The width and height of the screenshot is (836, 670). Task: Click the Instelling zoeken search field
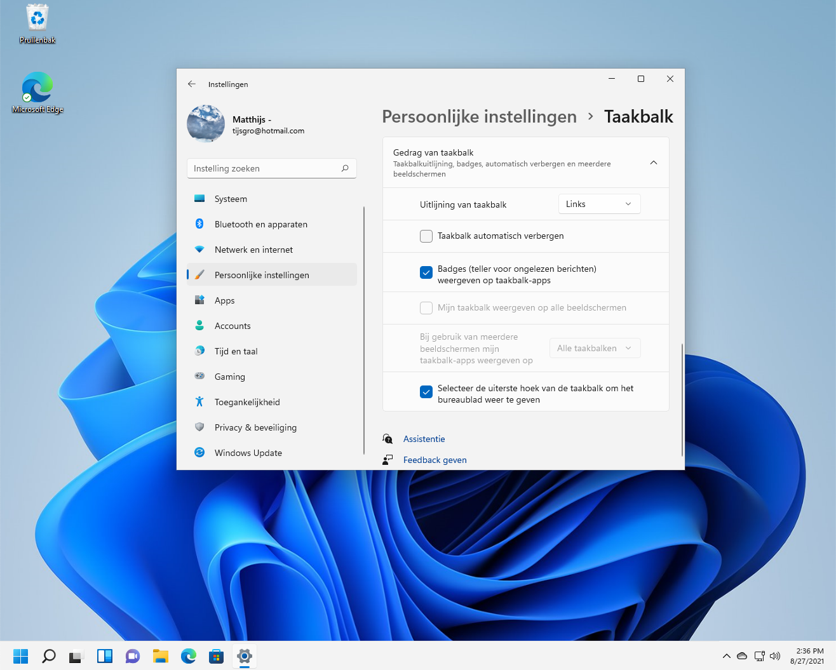point(264,168)
